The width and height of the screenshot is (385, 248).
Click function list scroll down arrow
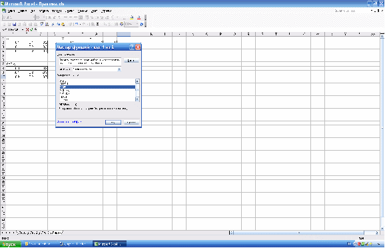(137, 99)
